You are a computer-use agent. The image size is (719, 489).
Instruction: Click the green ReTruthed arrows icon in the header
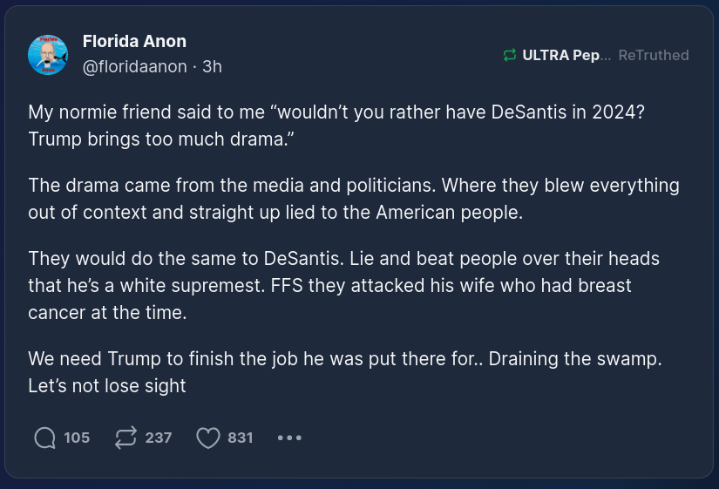(510, 56)
